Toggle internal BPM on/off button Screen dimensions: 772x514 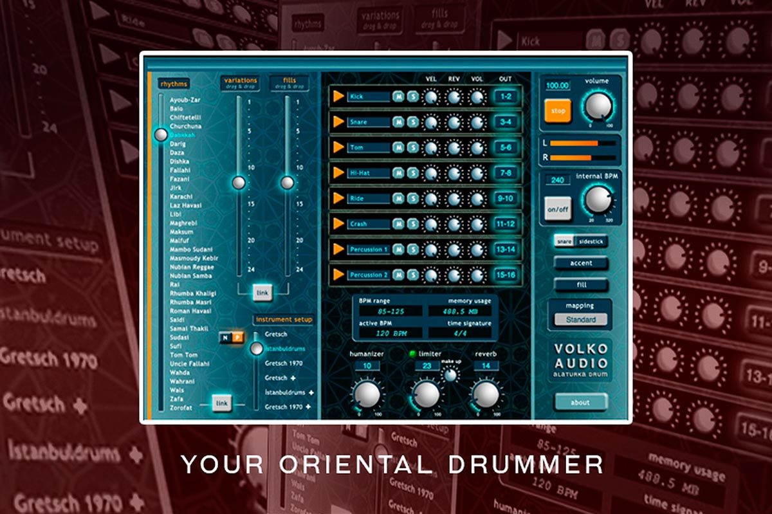pos(558,209)
